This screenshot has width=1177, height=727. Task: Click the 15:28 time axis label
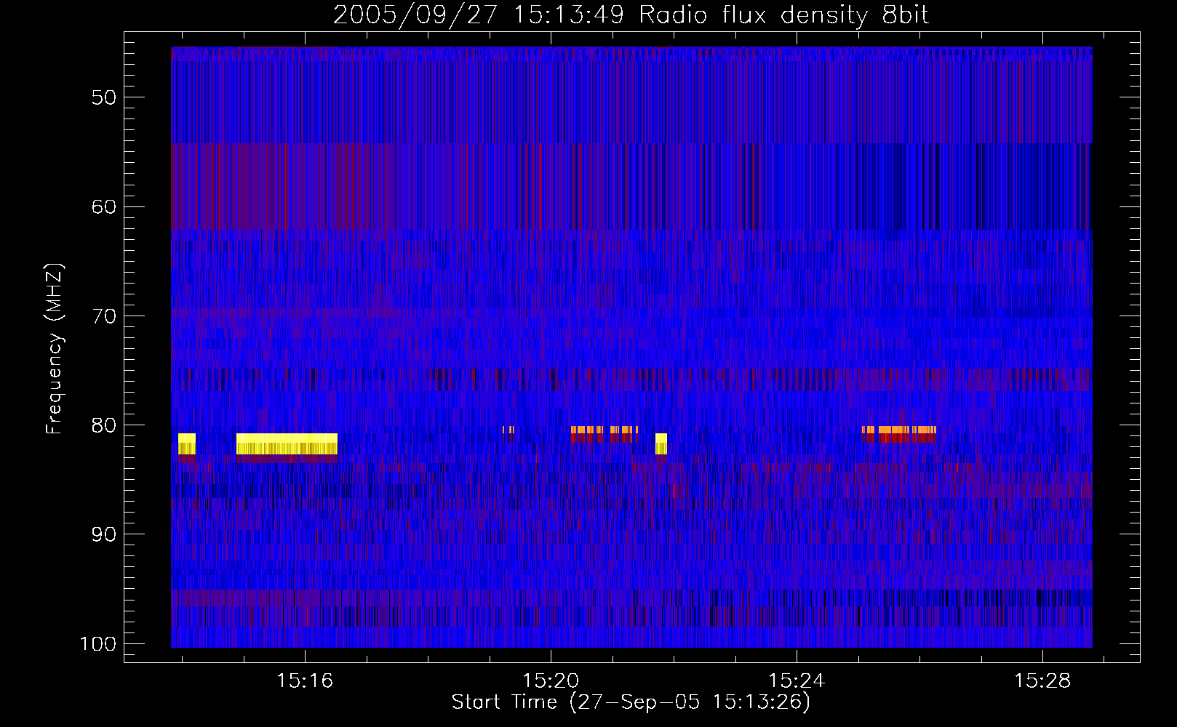pos(1042,680)
